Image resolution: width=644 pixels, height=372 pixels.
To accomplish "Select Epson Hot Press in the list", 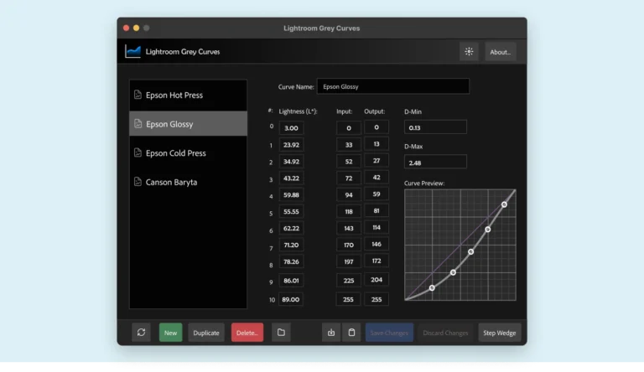I will [x=188, y=95].
